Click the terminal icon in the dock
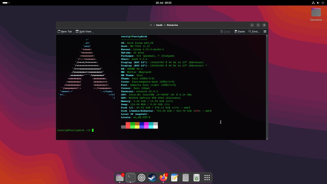The image size is (327, 184). coord(130,177)
